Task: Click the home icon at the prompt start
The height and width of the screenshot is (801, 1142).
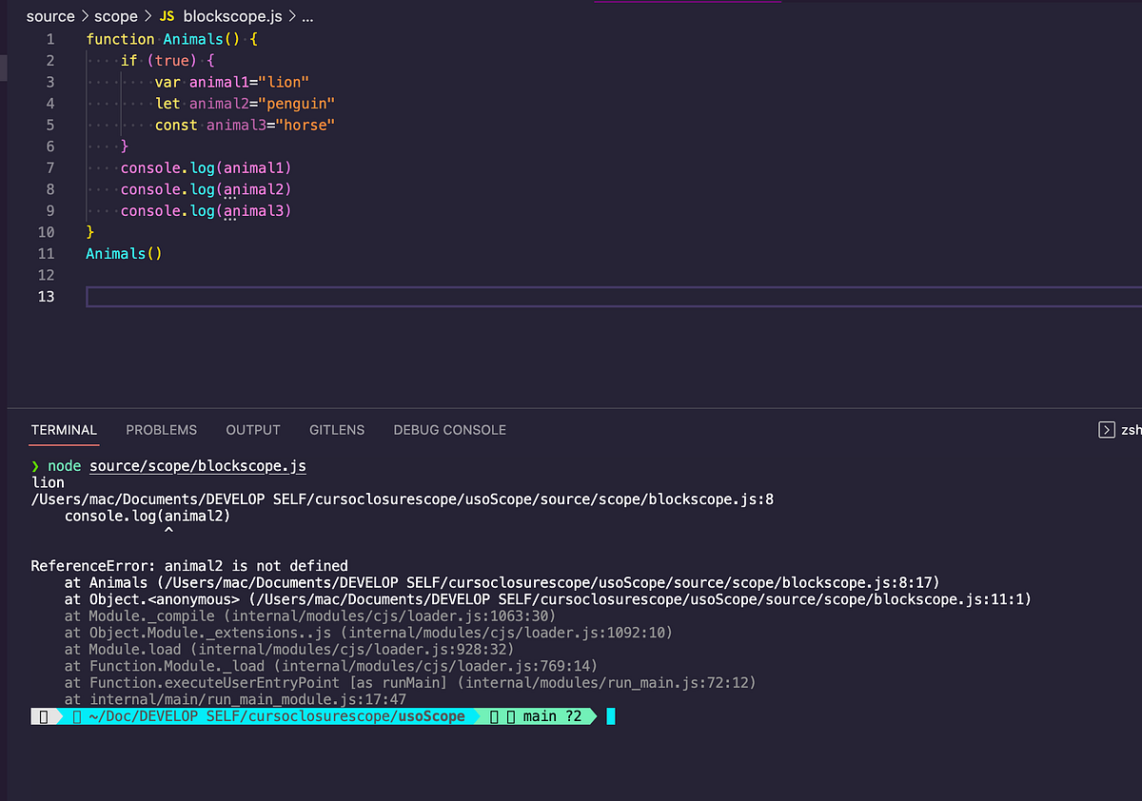Action: coord(43,715)
